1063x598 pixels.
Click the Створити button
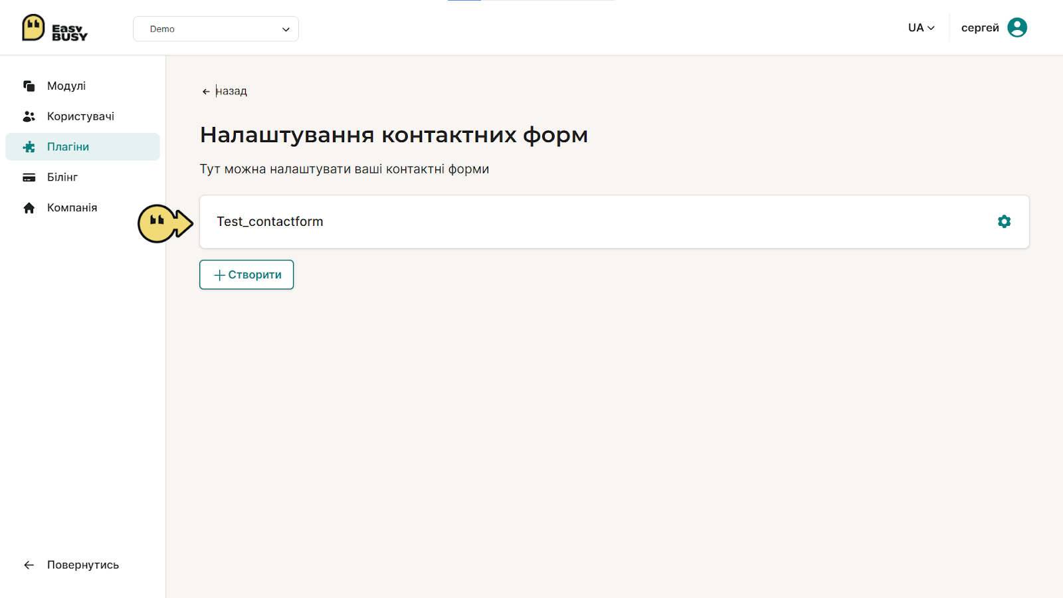coord(246,274)
